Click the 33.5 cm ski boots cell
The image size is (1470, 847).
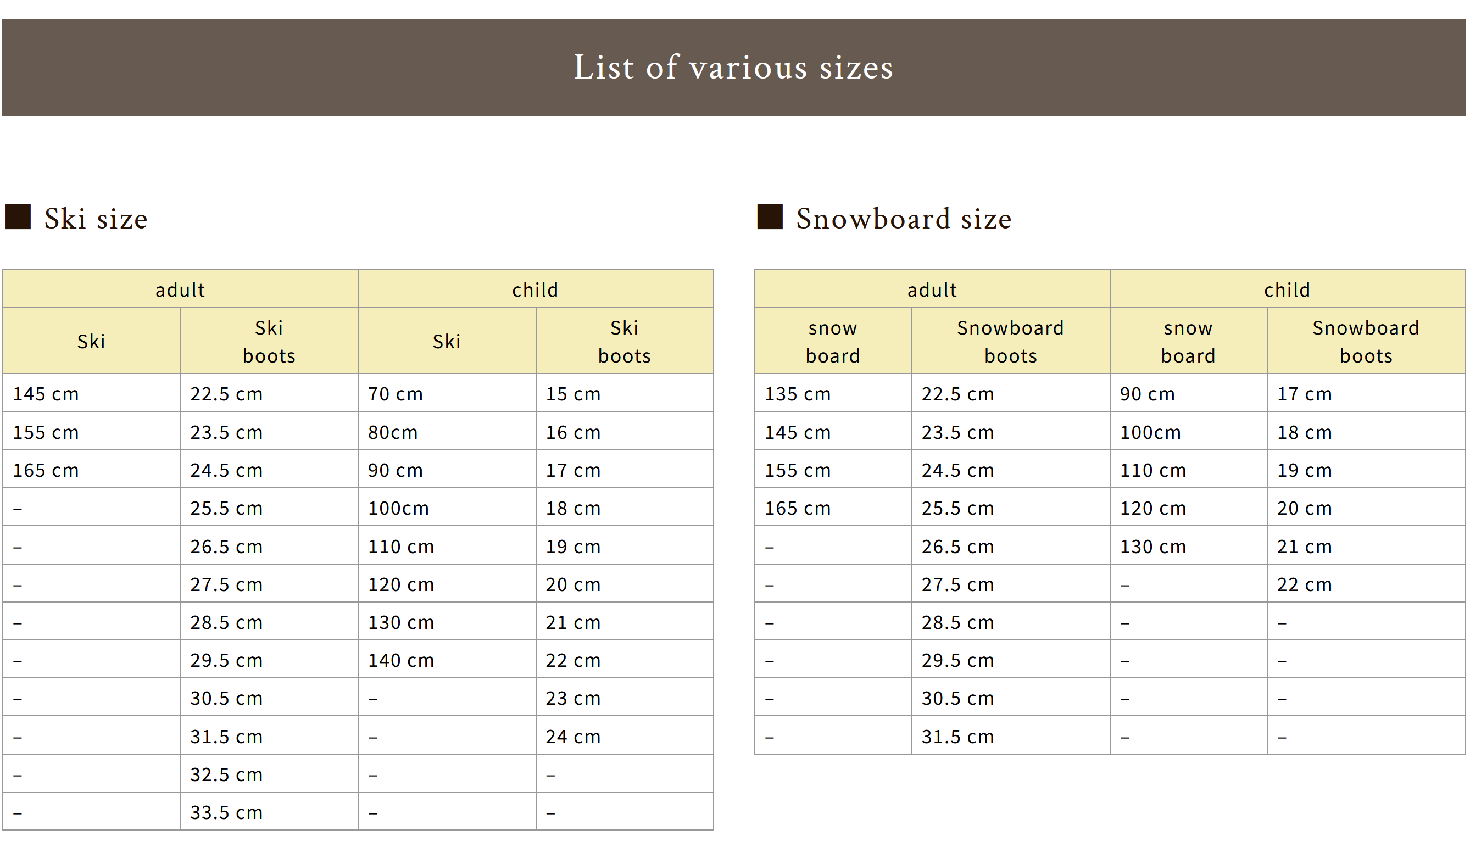226,812
